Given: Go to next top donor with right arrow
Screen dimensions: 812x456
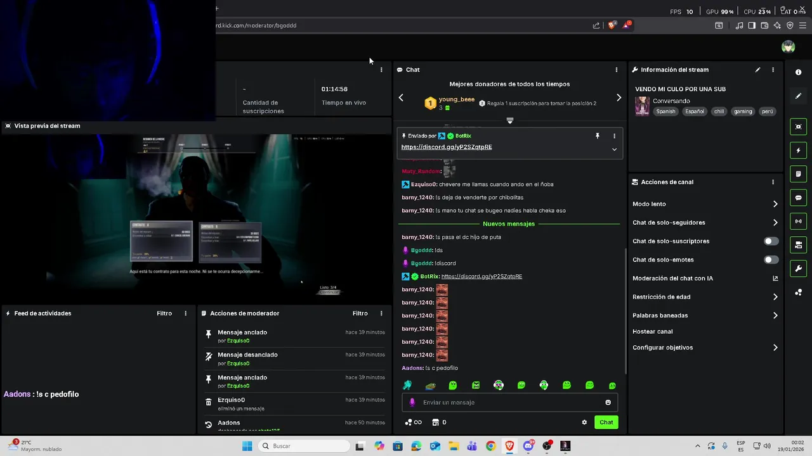Looking at the screenshot, I should [x=619, y=98].
